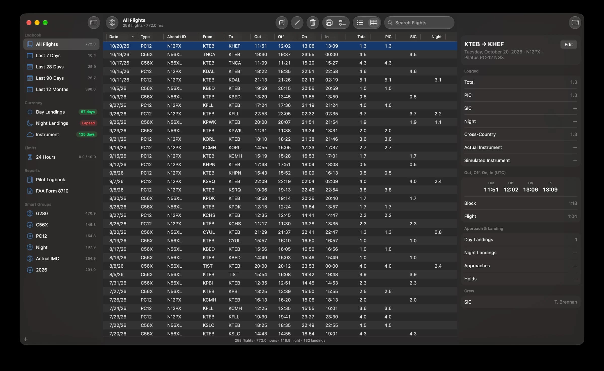
Task: Click the Search Flights field
Action: point(419,23)
